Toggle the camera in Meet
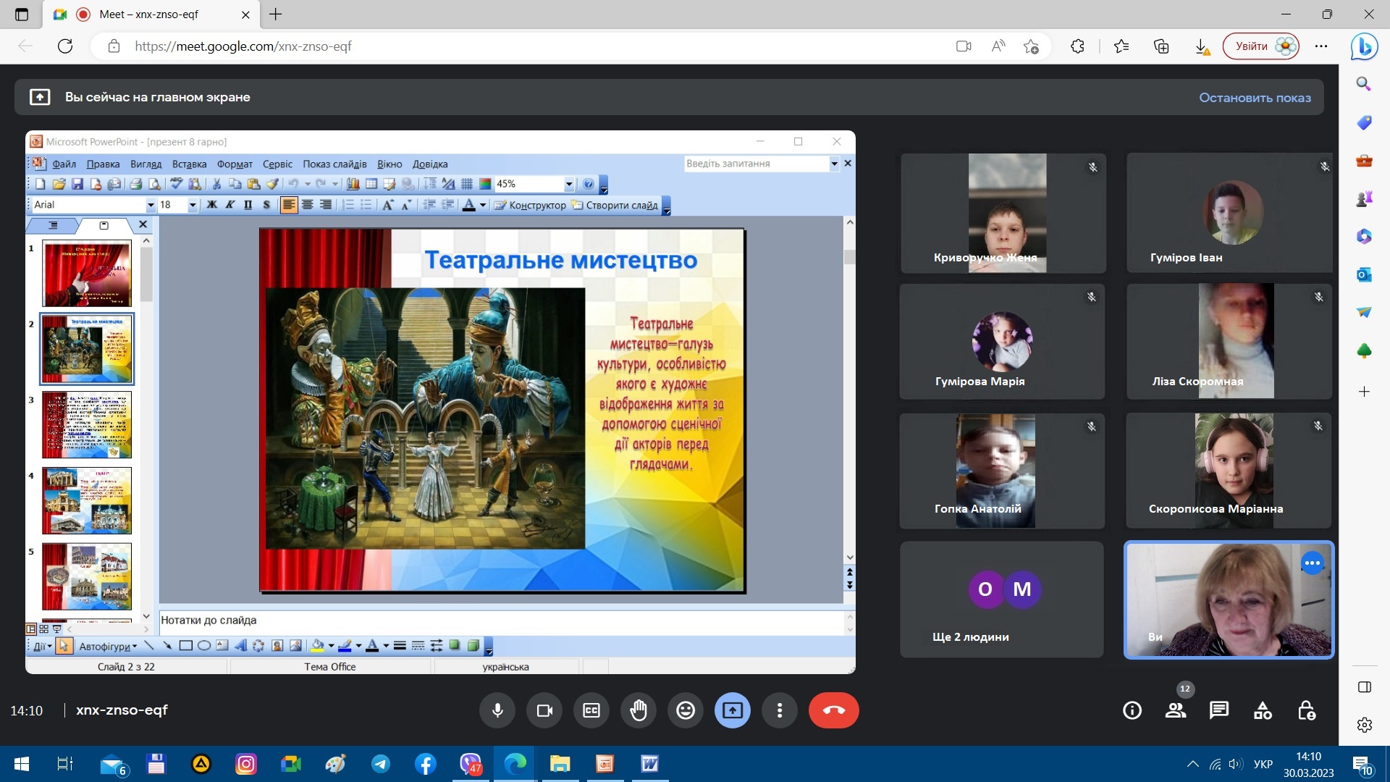 pyautogui.click(x=544, y=710)
